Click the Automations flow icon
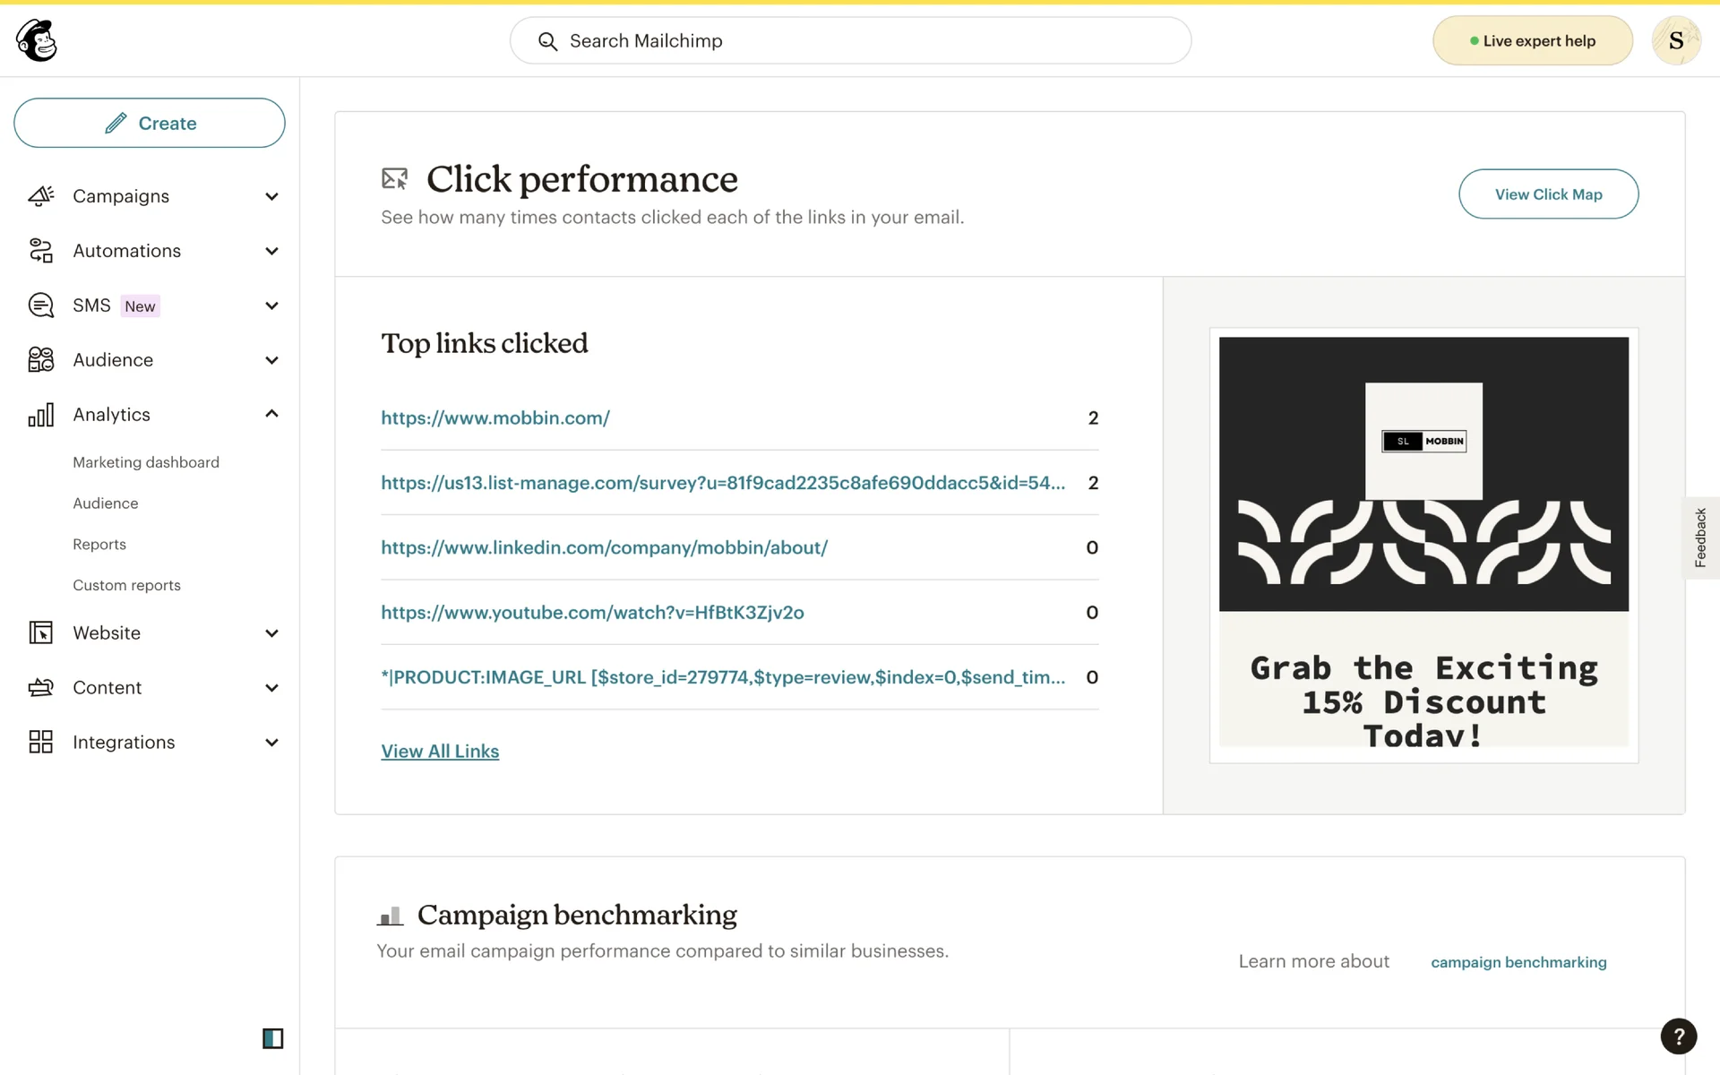The height and width of the screenshot is (1075, 1720). coord(41,251)
